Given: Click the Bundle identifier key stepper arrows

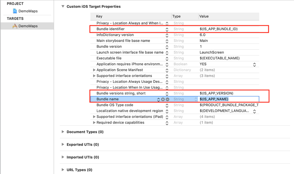Looking at the screenshot, I should [167, 29].
